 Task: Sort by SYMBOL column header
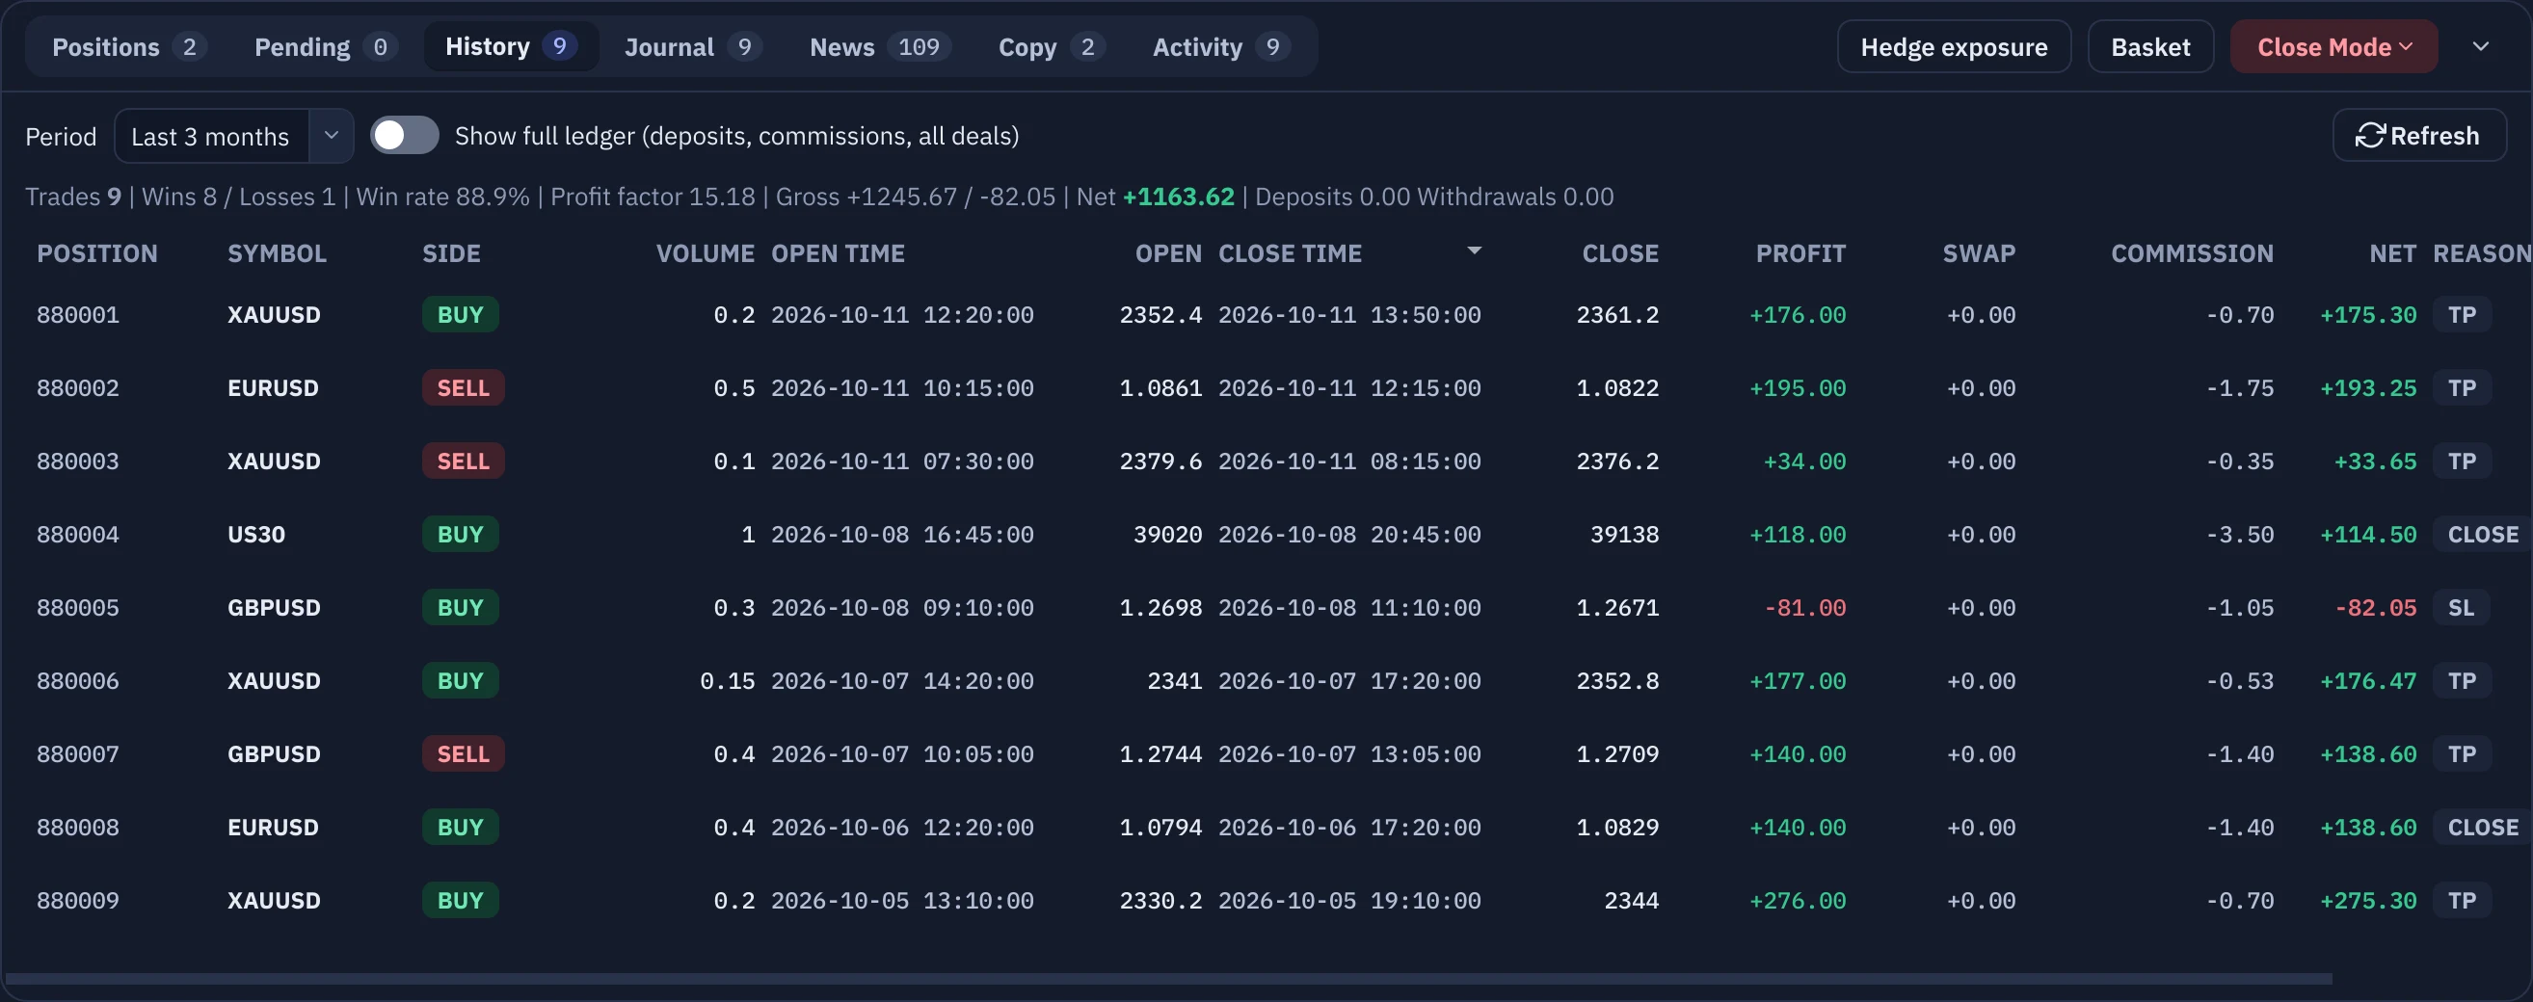(x=277, y=253)
